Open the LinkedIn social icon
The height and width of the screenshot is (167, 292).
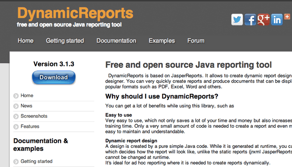tap(277, 20)
